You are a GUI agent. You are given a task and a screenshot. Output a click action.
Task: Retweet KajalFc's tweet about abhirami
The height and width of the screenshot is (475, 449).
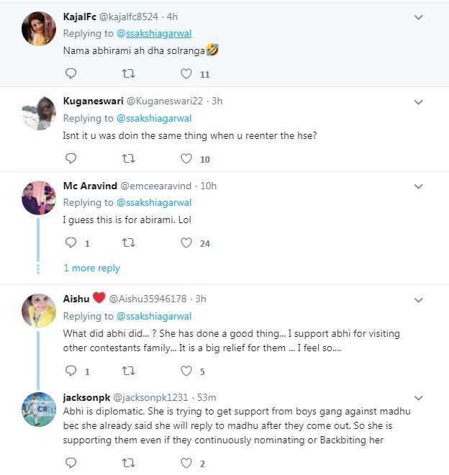[128, 73]
